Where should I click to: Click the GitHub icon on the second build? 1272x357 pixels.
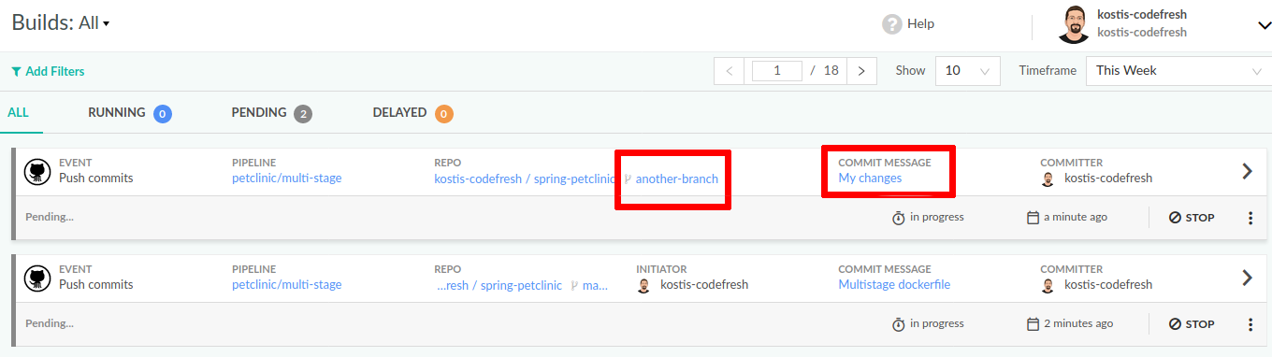[37, 277]
